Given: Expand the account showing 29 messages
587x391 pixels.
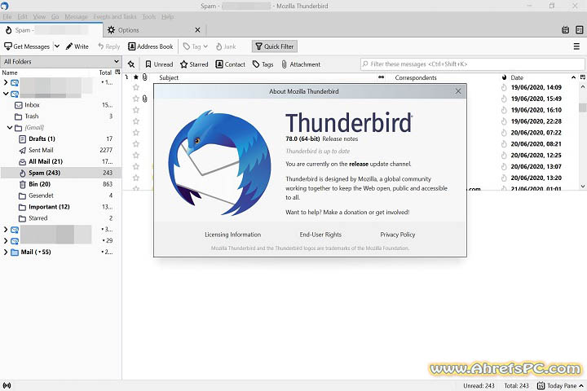Looking at the screenshot, I should pyautogui.click(x=6, y=240).
